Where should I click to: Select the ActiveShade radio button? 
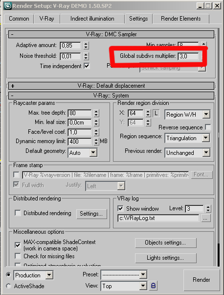[8, 286]
